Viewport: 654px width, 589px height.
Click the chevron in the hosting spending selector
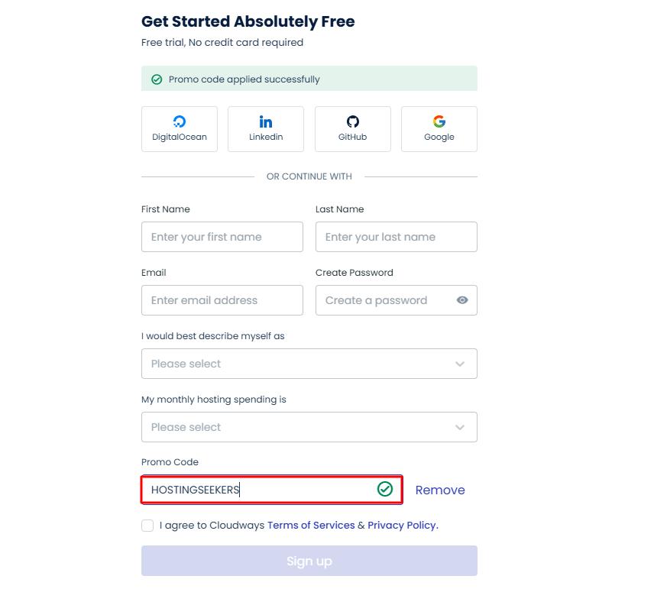[460, 428]
